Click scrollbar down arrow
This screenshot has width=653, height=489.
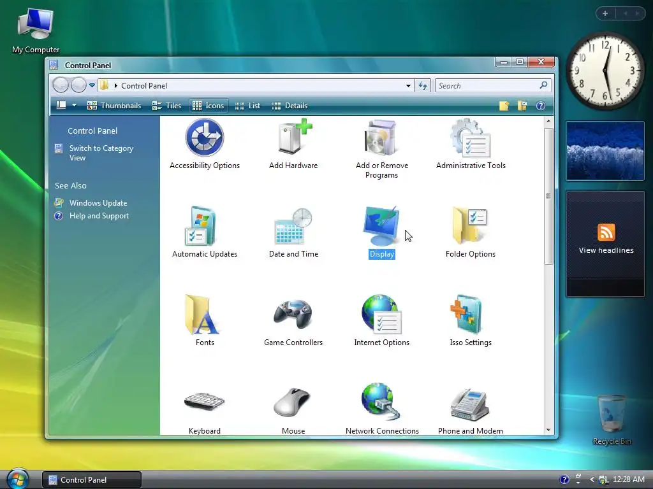point(548,430)
